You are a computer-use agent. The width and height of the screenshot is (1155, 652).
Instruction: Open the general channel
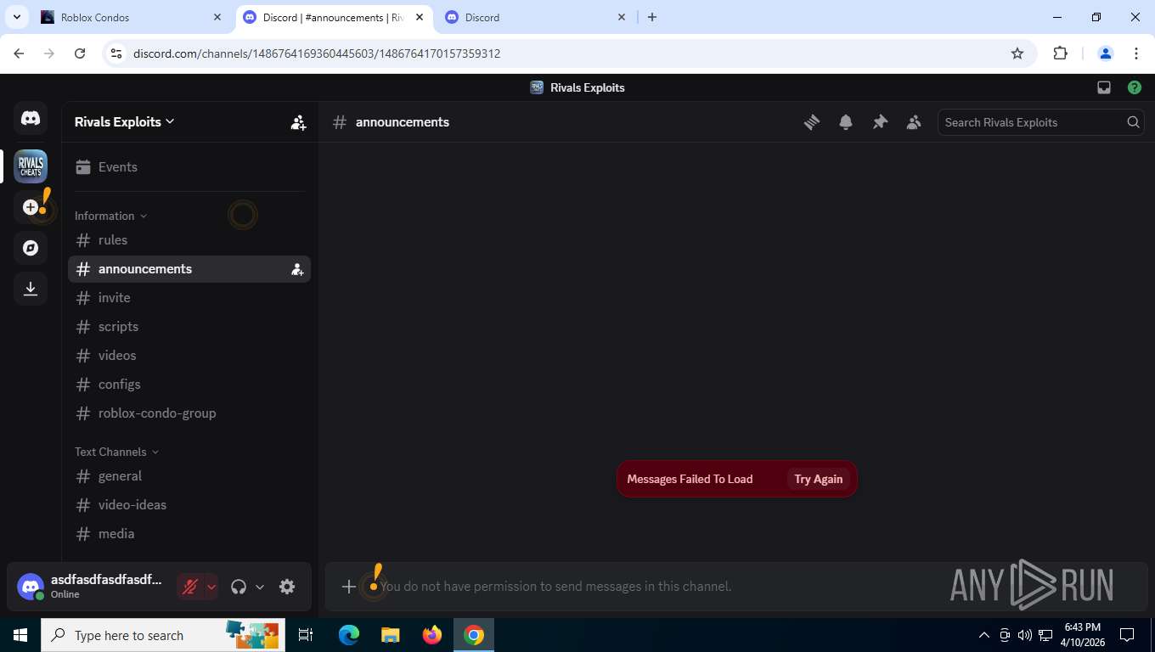(189, 476)
